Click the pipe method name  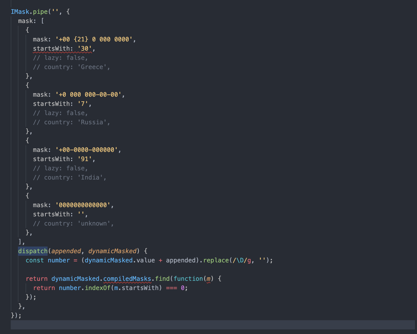(x=40, y=12)
